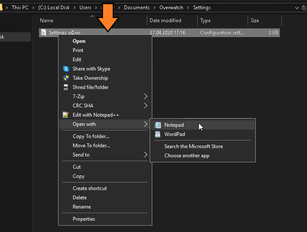Viewport: 307px width, 232px height.
Task: Click breadcrumb chevron after Documents
Action: (154, 8)
